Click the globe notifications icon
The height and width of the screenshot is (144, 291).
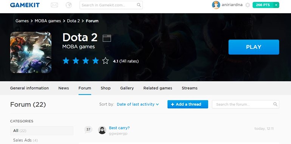point(69,5)
